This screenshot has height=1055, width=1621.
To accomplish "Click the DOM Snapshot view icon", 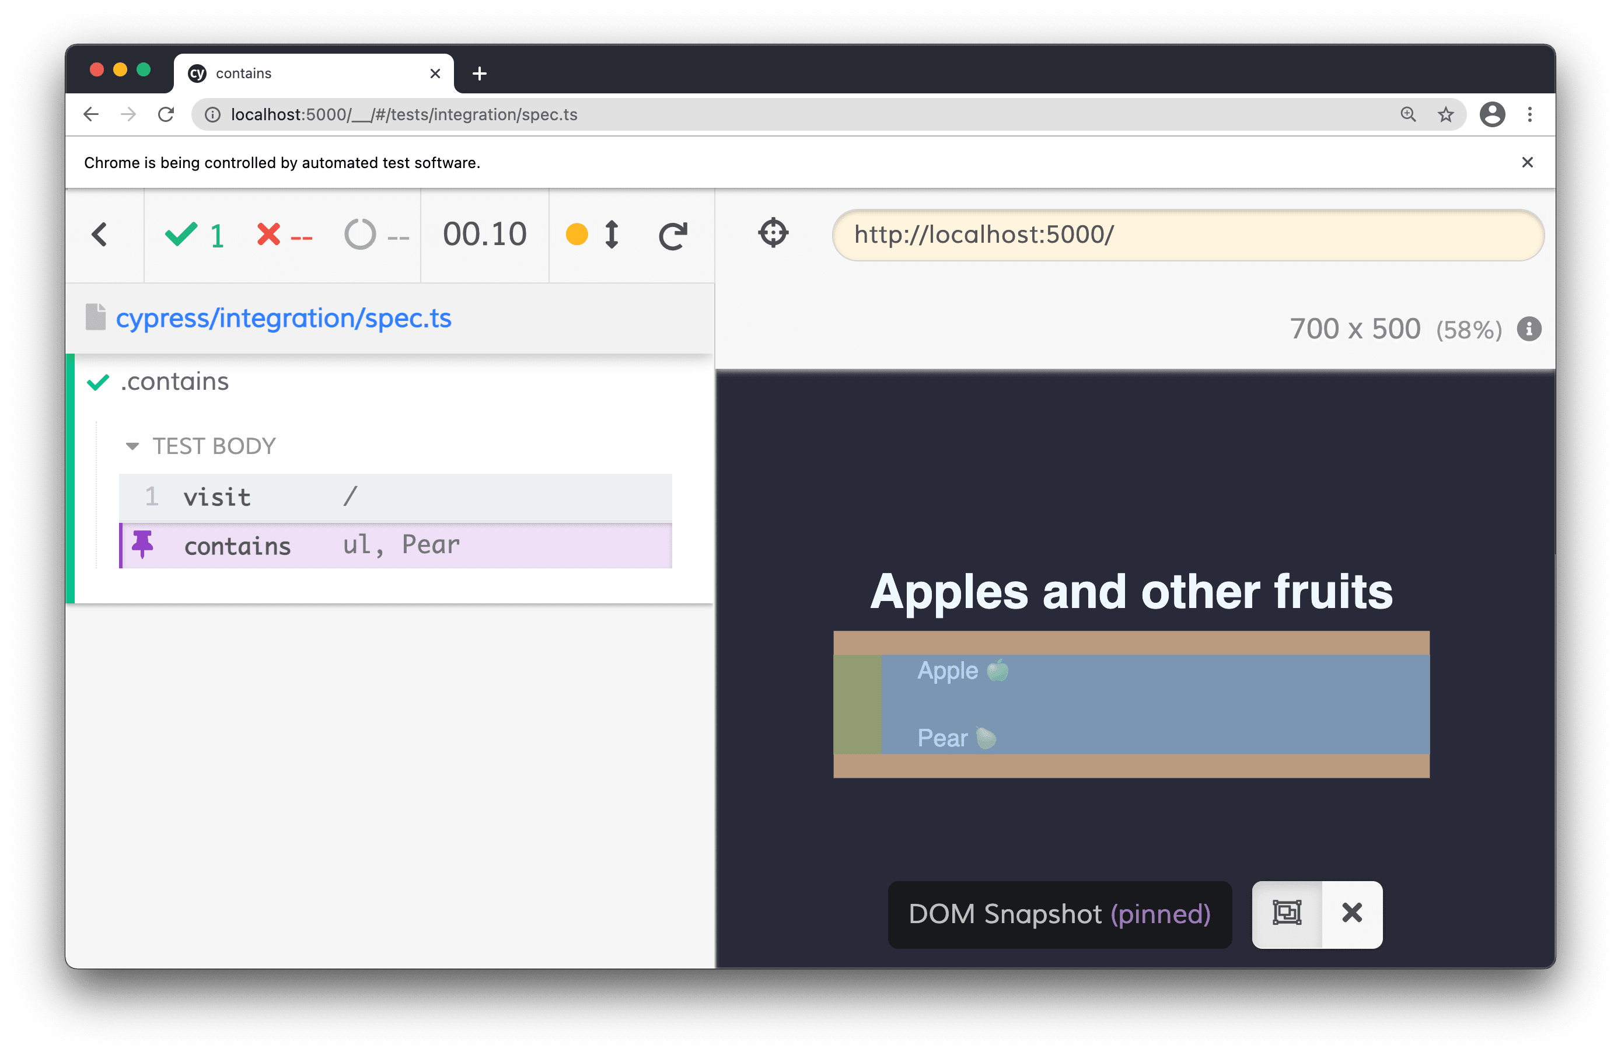I will [1285, 912].
